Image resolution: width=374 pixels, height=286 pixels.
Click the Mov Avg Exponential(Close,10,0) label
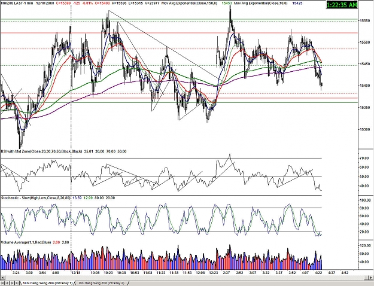tap(261, 3)
